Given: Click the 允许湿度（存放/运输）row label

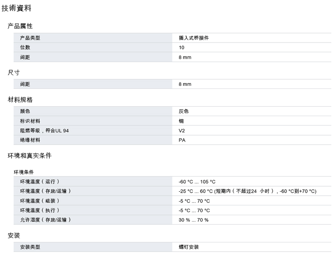Looking at the screenshot, I should pyautogui.click(x=45, y=220).
